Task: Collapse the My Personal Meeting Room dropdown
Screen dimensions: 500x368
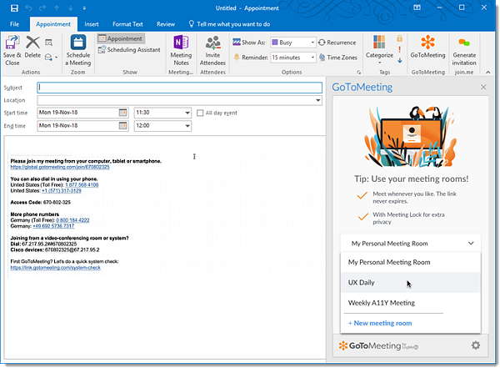Action: pyautogui.click(x=471, y=244)
